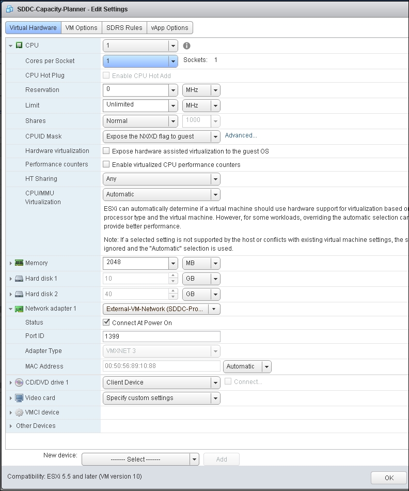Open Reservation MHz unit dropdown
The image size is (409, 491).
click(215, 90)
